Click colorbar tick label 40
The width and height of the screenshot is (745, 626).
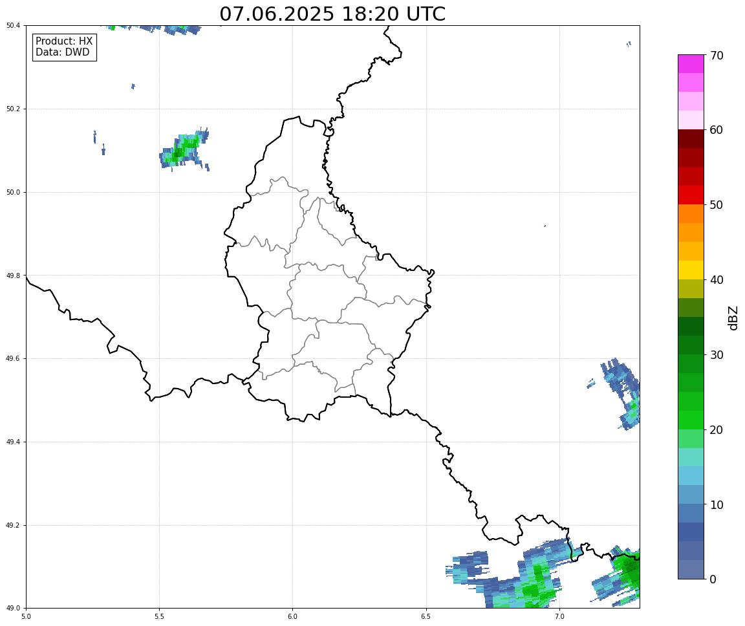click(x=717, y=280)
